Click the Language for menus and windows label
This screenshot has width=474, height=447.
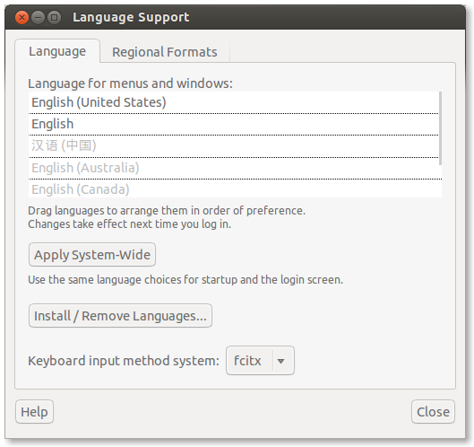tap(130, 83)
